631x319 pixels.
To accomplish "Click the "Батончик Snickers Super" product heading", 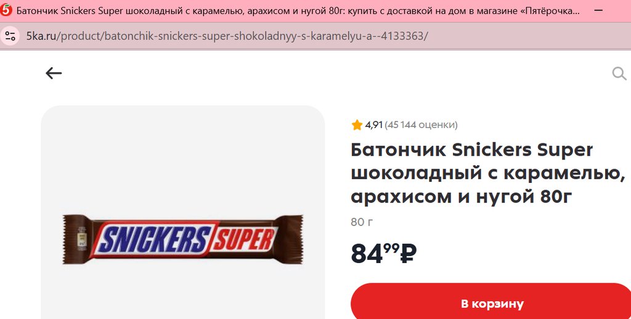I will pos(471,150).
